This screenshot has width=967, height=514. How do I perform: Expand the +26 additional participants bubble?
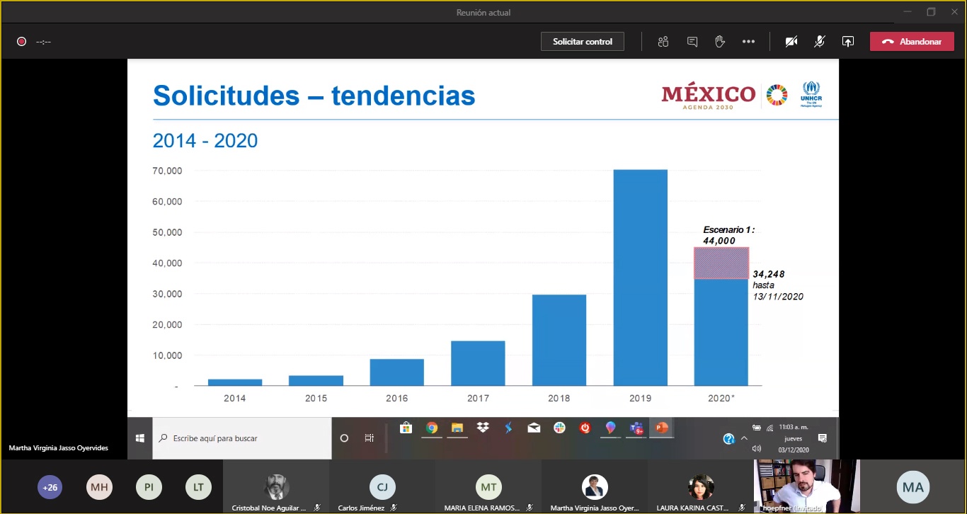pyautogui.click(x=50, y=487)
